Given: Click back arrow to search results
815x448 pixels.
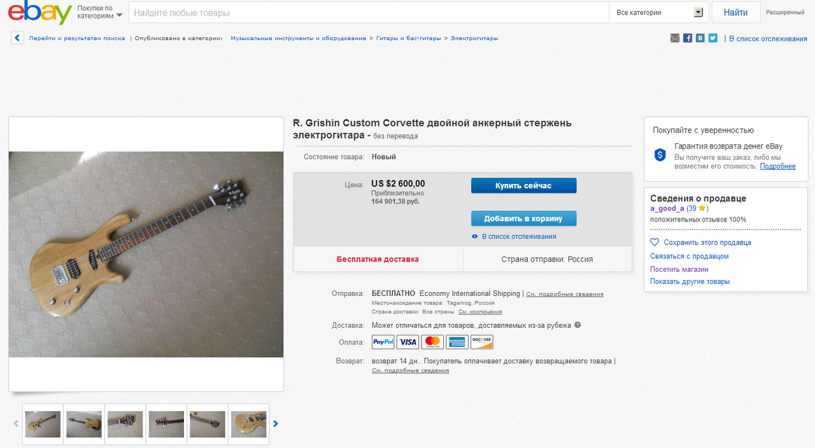Looking at the screenshot, I should [x=18, y=38].
